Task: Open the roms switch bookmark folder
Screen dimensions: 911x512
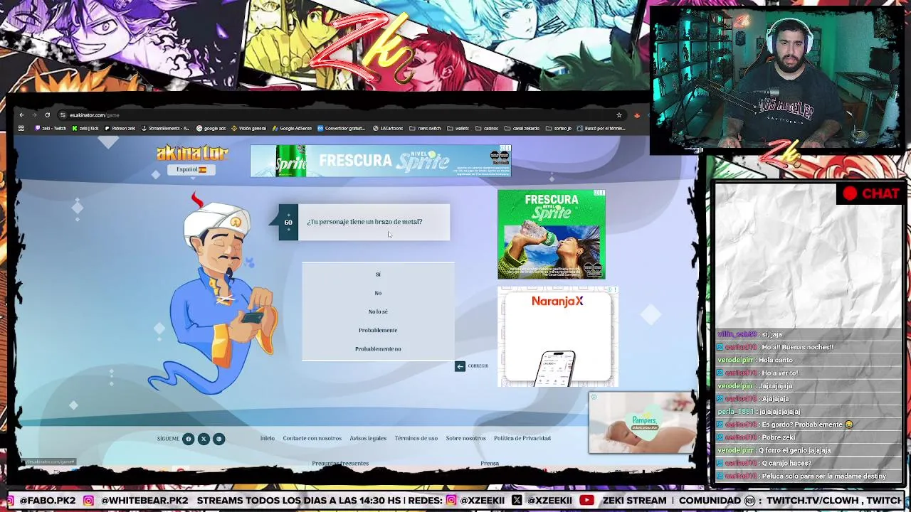Action: [426, 129]
